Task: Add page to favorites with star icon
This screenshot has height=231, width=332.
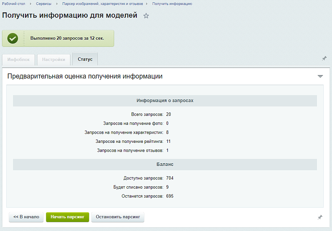Action: (x=146, y=16)
